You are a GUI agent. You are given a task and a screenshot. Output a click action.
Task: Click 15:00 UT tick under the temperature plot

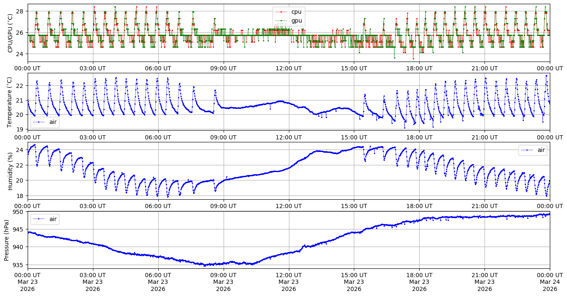354,136
